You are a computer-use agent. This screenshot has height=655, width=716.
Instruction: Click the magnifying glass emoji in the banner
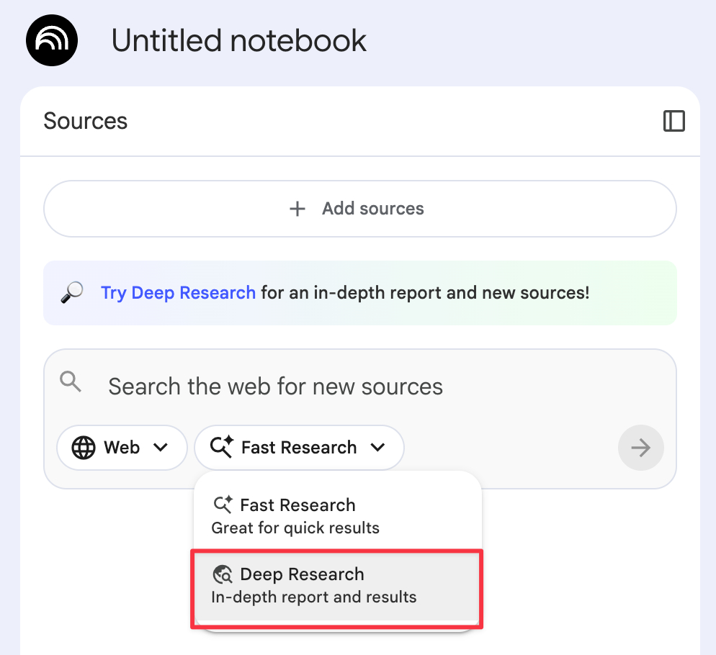click(x=71, y=293)
